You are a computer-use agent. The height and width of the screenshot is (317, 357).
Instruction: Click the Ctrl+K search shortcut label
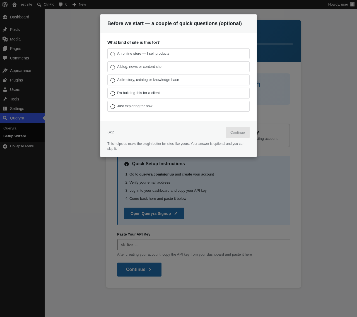pyautogui.click(x=49, y=4)
